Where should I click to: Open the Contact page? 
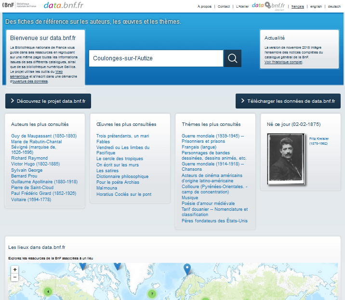224,7
